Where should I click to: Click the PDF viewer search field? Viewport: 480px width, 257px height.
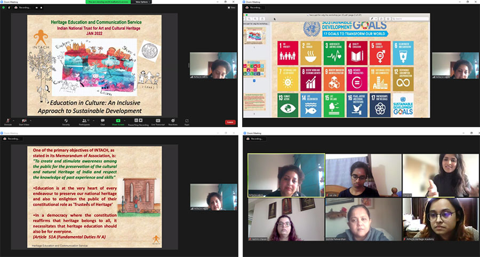[410, 19]
